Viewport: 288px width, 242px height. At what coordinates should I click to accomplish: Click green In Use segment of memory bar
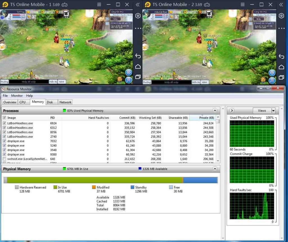tap(95, 180)
